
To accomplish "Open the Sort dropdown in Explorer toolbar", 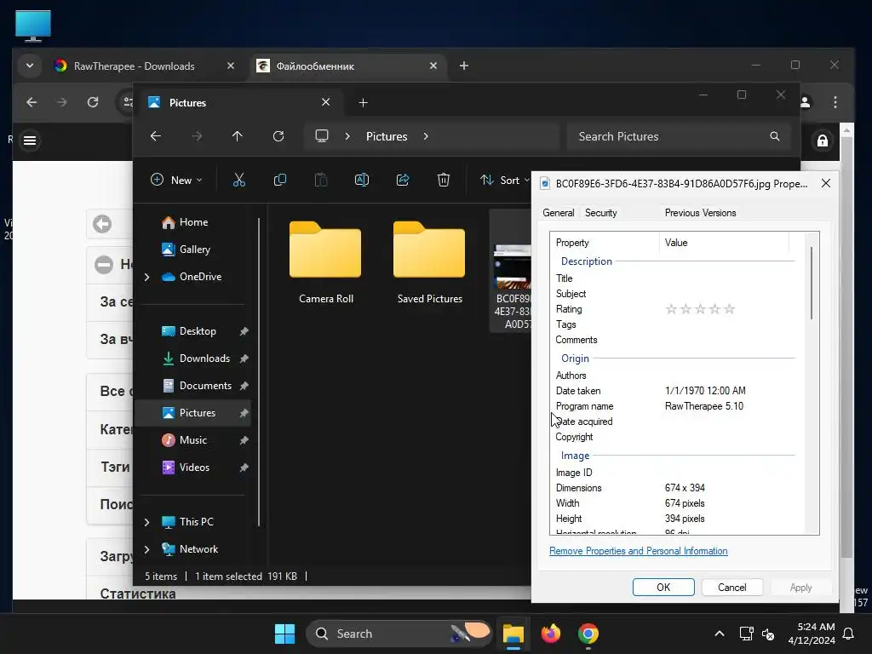I will click(505, 180).
